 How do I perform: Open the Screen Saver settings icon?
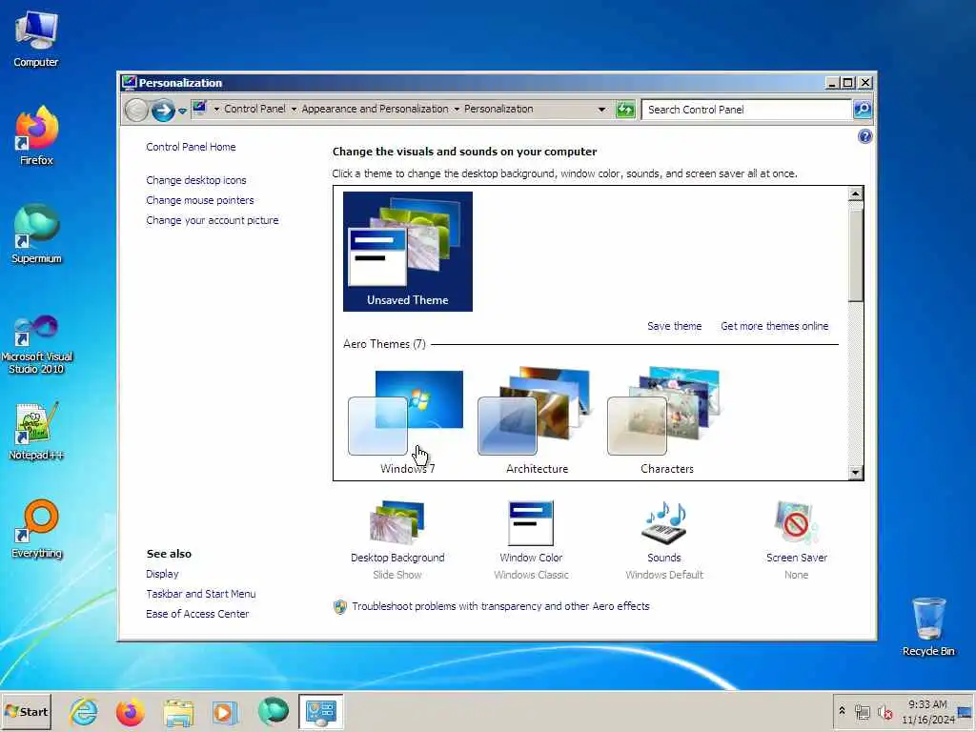(796, 523)
